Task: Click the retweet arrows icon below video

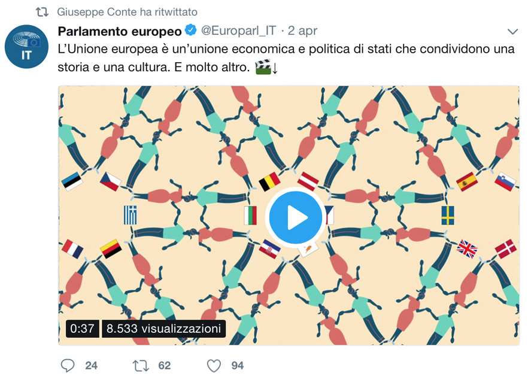Action: pyautogui.click(x=141, y=365)
